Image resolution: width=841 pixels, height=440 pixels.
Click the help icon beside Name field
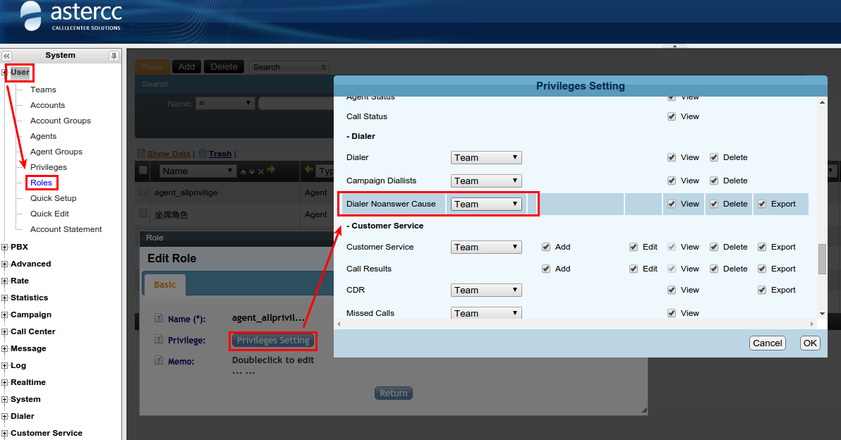click(x=158, y=319)
